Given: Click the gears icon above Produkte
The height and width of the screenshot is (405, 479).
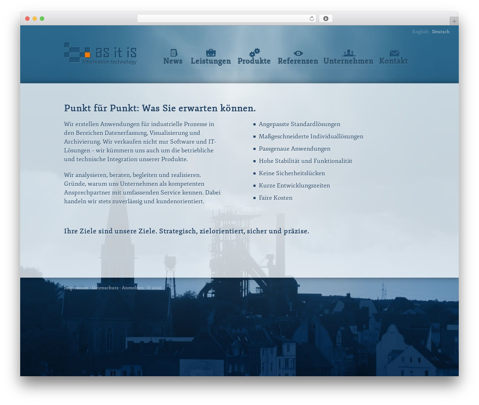Looking at the screenshot, I should [254, 52].
